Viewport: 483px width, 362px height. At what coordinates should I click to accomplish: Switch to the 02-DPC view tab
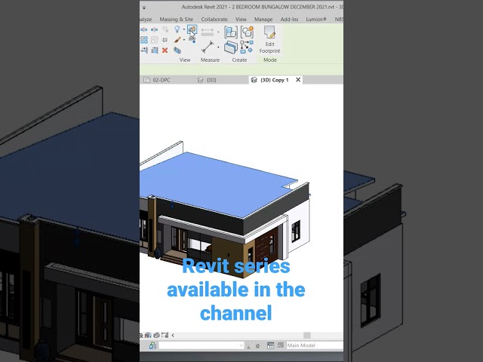(158, 80)
